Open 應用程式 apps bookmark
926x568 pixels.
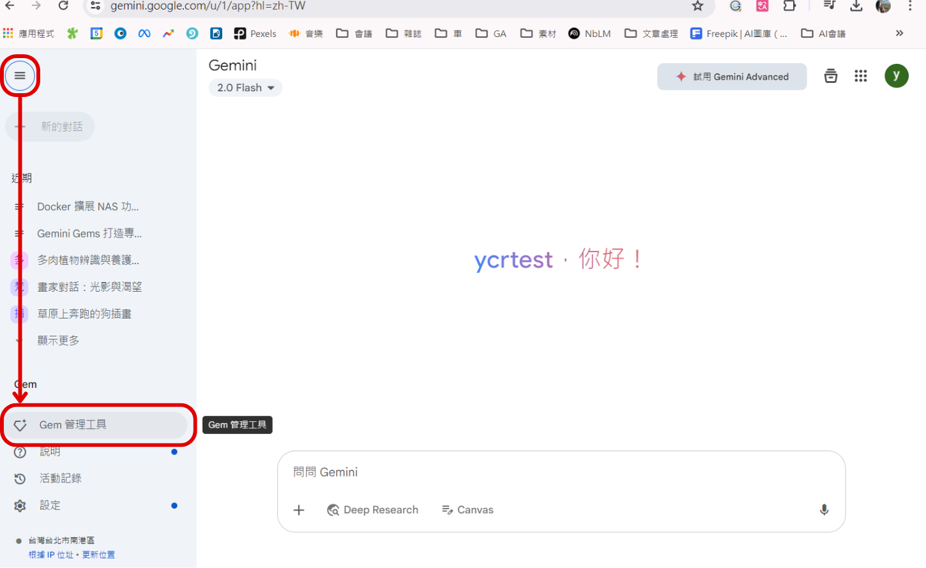pyautogui.click(x=29, y=33)
